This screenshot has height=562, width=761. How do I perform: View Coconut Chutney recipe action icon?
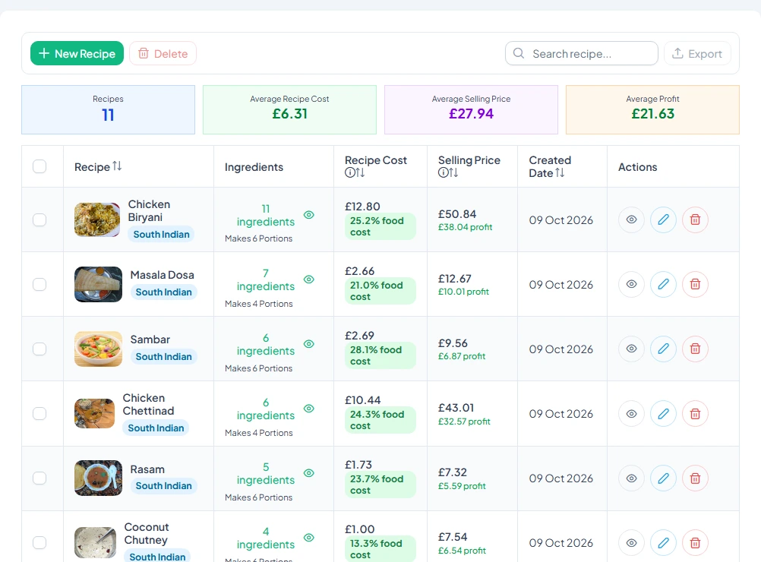(x=631, y=542)
